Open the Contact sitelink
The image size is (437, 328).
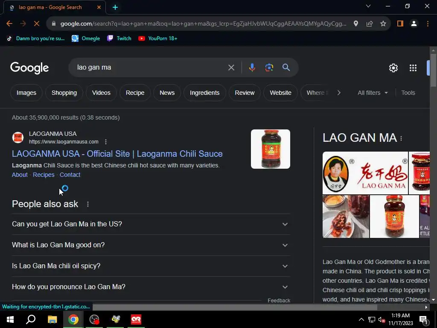(70, 175)
